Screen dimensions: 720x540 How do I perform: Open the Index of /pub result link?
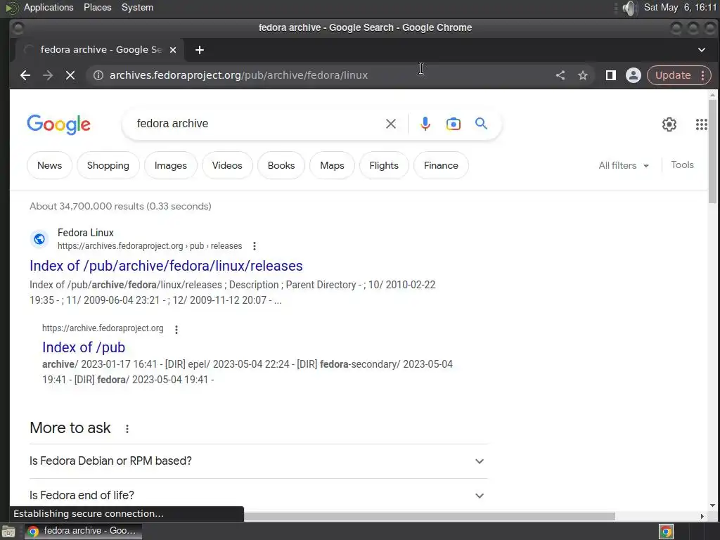(x=84, y=347)
